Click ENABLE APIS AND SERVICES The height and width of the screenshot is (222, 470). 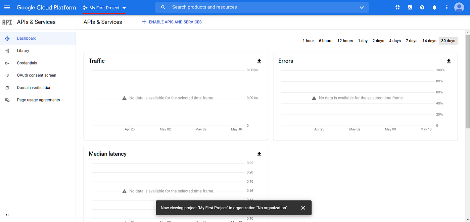point(172,22)
